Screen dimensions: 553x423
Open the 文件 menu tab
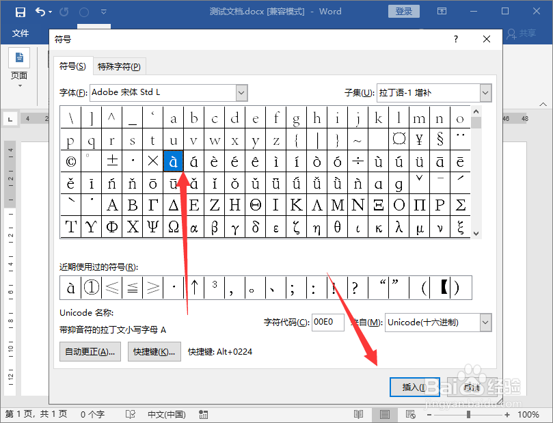coord(21,33)
